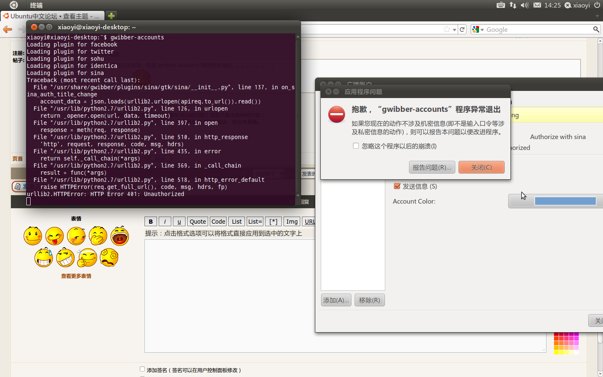Image resolution: width=603 pixels, height=377 pixels.
Task: Reload the page with the refresh icon
Action: coord(462,29)
